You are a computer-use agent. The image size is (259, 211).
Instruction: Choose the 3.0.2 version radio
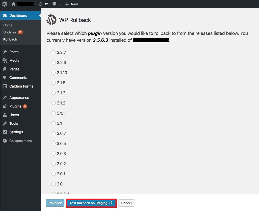point(53,164)
